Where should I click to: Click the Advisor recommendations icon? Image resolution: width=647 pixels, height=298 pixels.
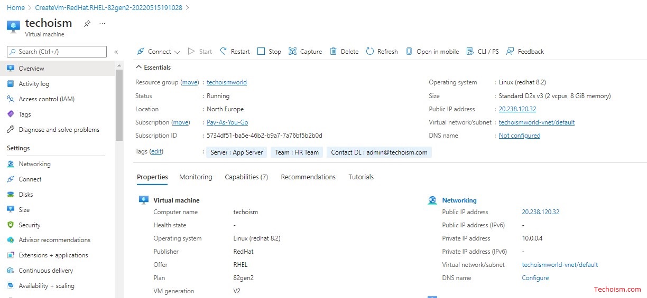(x=10, y=240)
